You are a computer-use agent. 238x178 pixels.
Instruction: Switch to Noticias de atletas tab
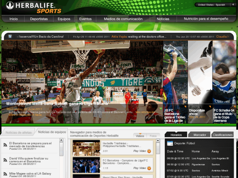19,132
